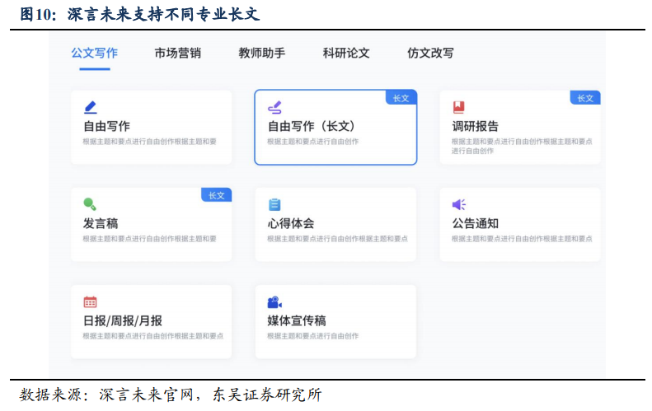Select the 心得体会 template title

coord(291,223)
